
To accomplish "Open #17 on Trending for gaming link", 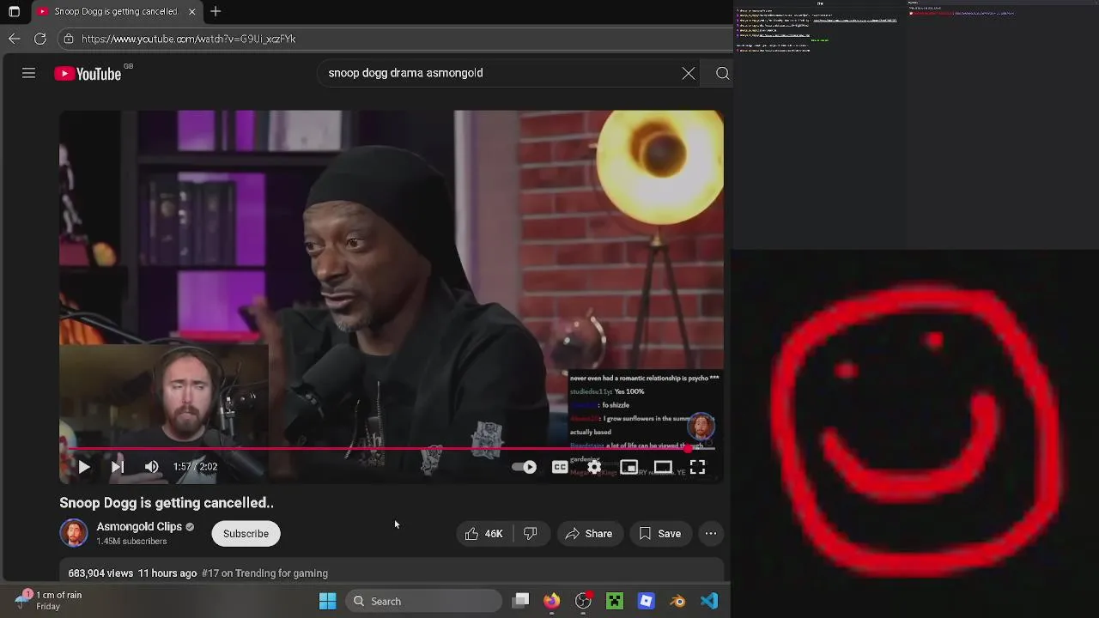I will (x=264, y=573).
